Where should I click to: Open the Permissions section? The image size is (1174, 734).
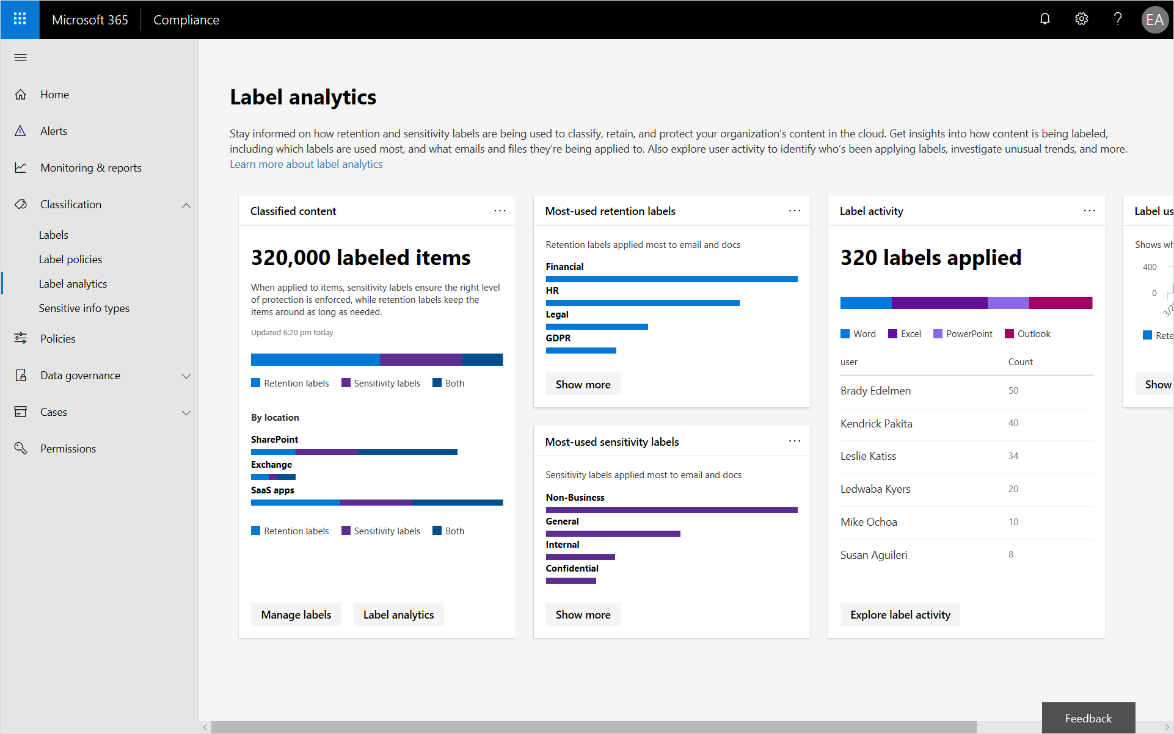pyautogui.click(x=68, y=448)
